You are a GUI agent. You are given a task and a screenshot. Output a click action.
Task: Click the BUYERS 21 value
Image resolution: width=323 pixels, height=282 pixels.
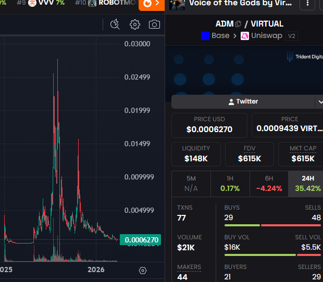(x=228, y=277)
